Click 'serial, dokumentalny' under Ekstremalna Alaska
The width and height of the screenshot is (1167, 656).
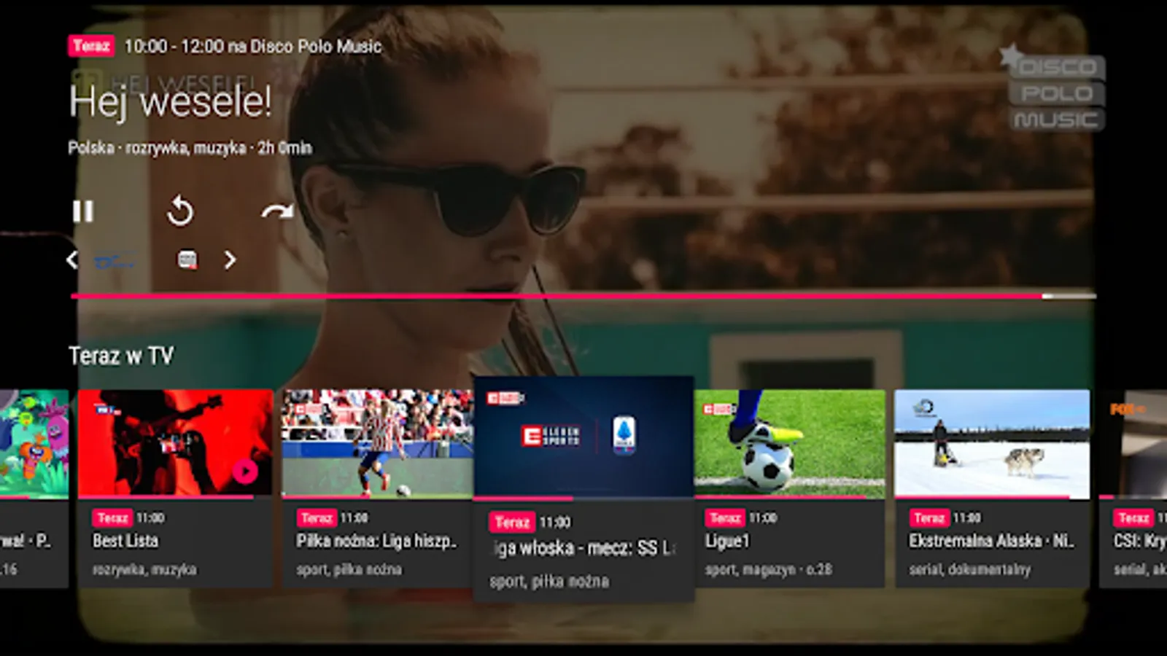[x=969, y=569]
